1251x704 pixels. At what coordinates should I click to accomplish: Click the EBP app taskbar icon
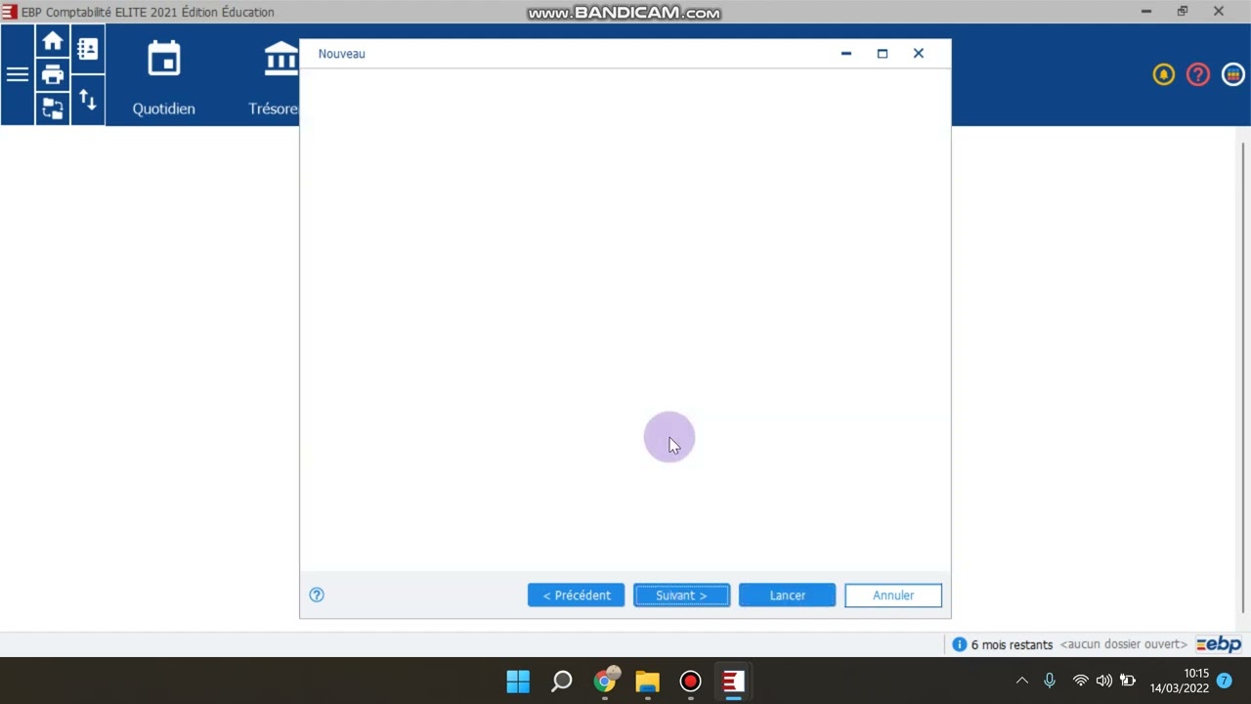(x=734, y=682)
